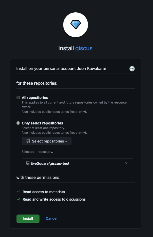Click Juon Kawakami's account avatar
153x237 pixels.
(x=132, y=69)
